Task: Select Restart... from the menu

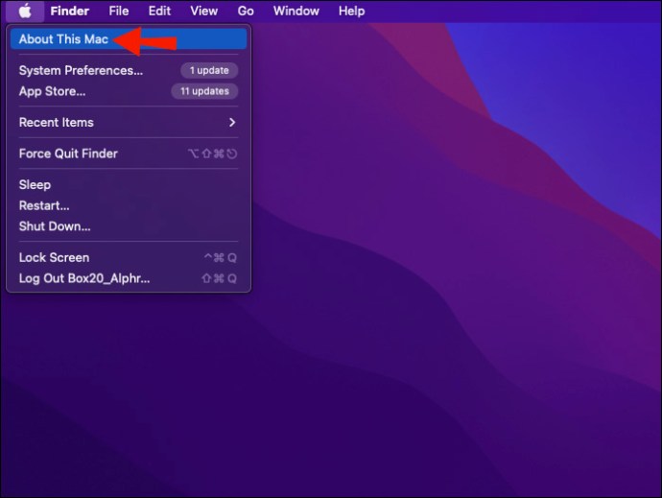Action: click(x=129, y=205)
